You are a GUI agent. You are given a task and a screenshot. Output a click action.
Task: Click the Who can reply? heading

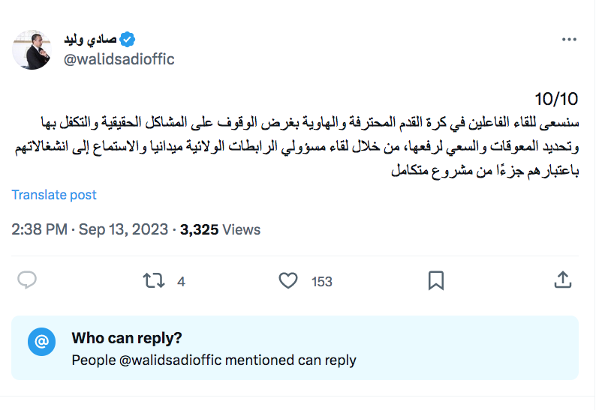tap(127, 338)
